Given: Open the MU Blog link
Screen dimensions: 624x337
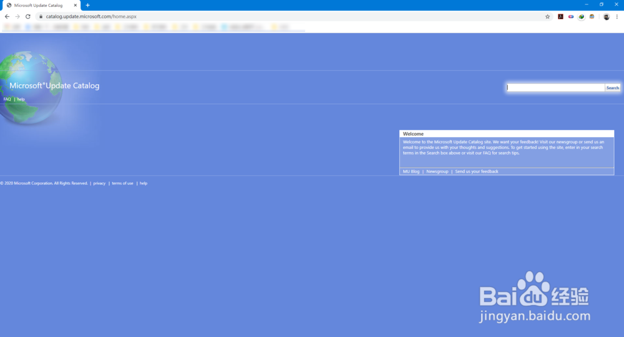Looking at the screenshot, I should 411,172.
